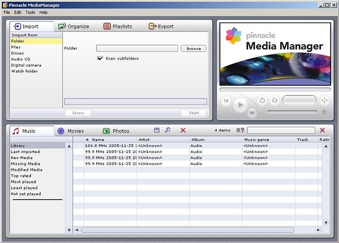Viewport: 339px width, 243px height.
Task: Sort by the Album column header
Action: pos(216,140)
